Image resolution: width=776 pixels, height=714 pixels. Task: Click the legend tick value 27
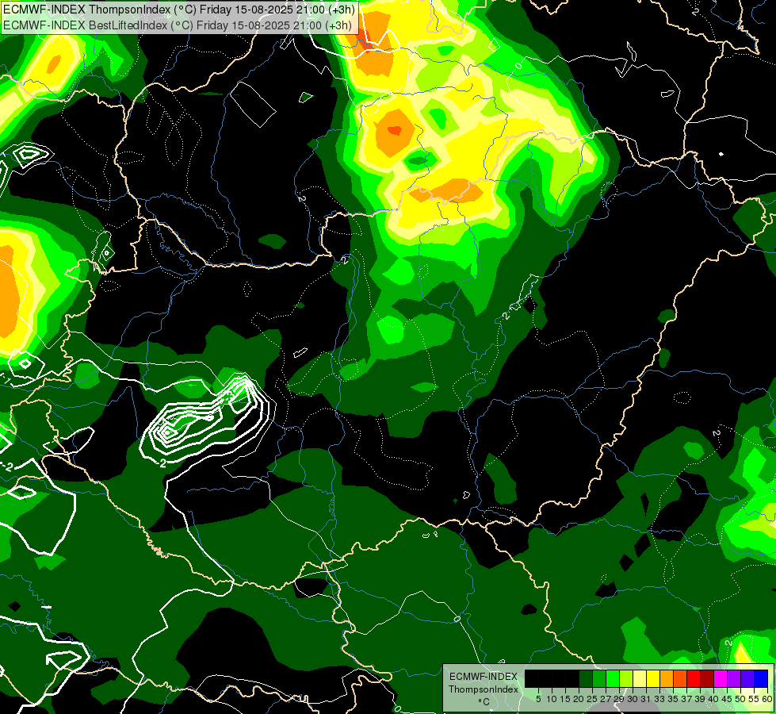606,699
